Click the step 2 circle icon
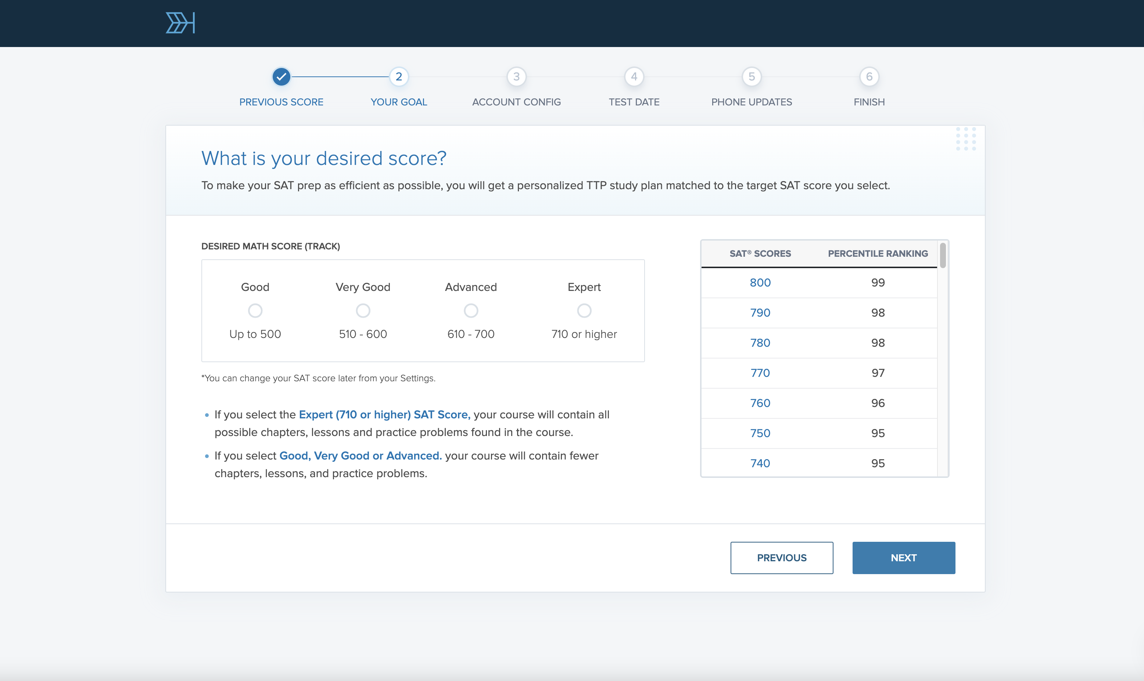 [398, 77]
